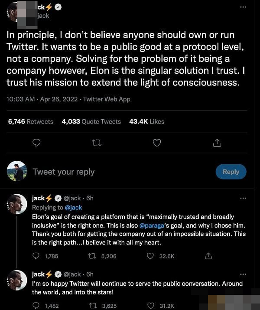The width and height of the screenshot is (260, 310).
Task: Like the main tweet with heart icon
Action: coord(158,143)
